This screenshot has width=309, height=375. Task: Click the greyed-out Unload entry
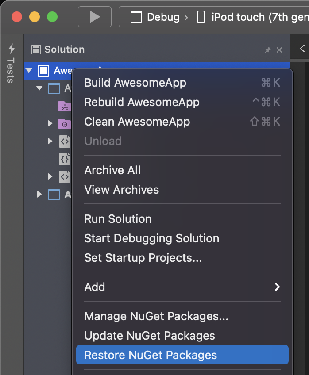tap(182, 141)
